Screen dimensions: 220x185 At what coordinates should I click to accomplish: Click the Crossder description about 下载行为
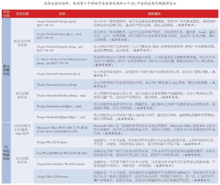(x=154, y=164)
